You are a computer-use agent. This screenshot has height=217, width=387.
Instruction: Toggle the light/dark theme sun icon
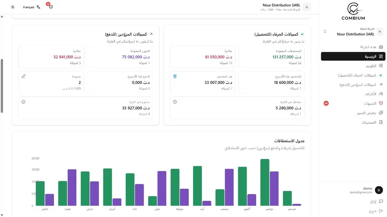point(12,7)
